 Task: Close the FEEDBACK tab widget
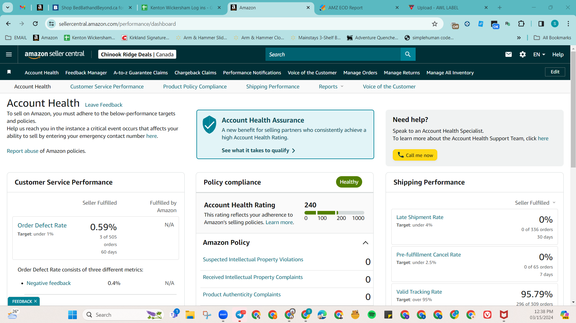point(35,301)
